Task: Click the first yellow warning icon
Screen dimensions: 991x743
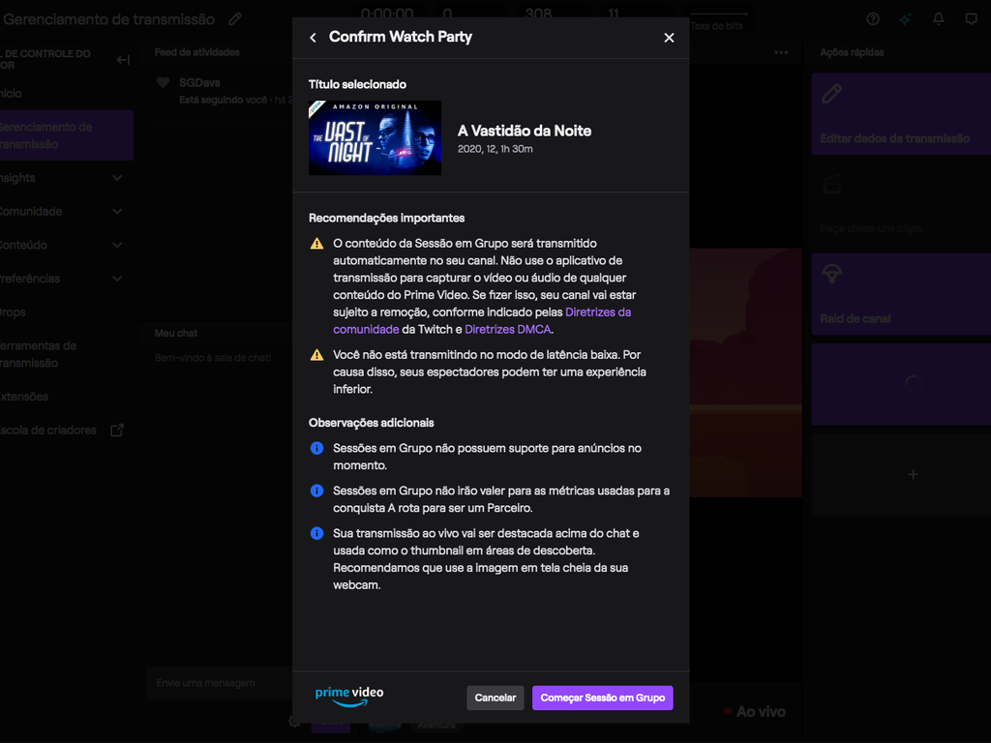Action: 316,244
